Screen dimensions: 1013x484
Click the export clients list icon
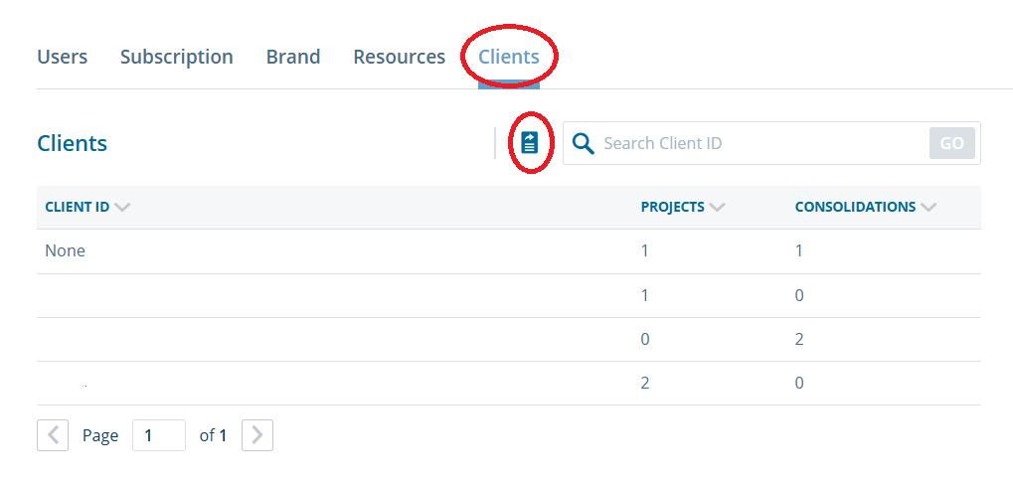530,143
